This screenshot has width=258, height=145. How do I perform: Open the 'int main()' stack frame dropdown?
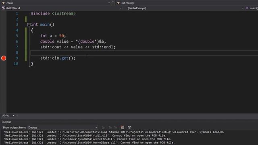(187, 3)
